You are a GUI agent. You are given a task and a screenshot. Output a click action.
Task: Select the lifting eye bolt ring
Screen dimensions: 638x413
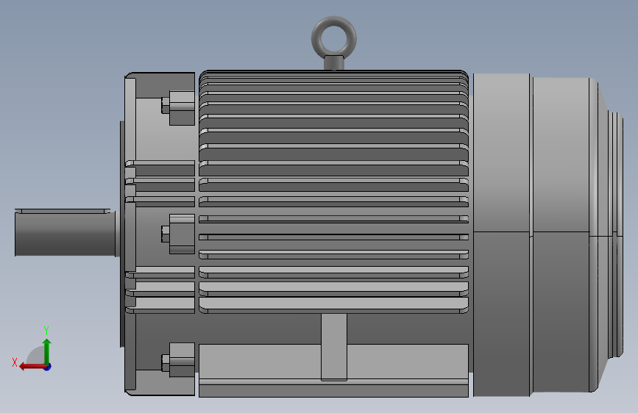pos(333,37)
